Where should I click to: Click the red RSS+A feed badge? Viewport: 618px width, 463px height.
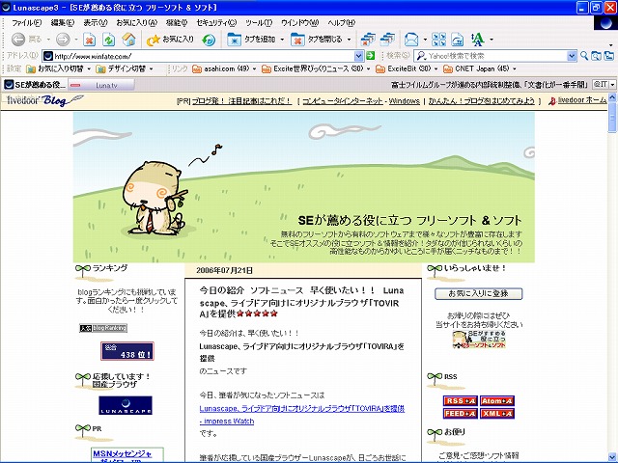point(460,401)
